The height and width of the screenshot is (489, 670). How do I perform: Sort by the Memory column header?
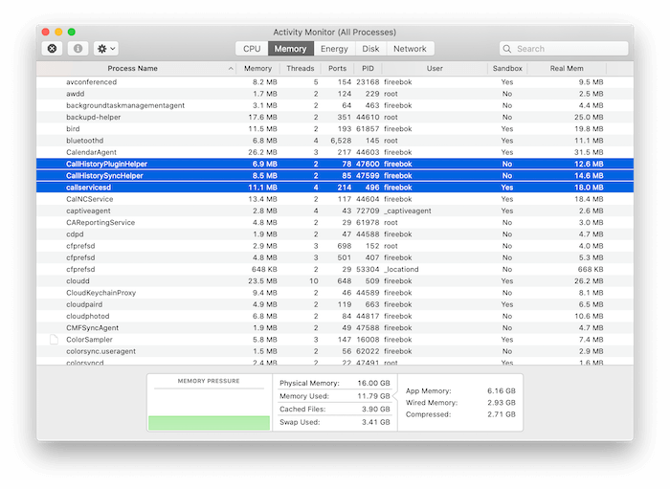(x=257, y=68)
